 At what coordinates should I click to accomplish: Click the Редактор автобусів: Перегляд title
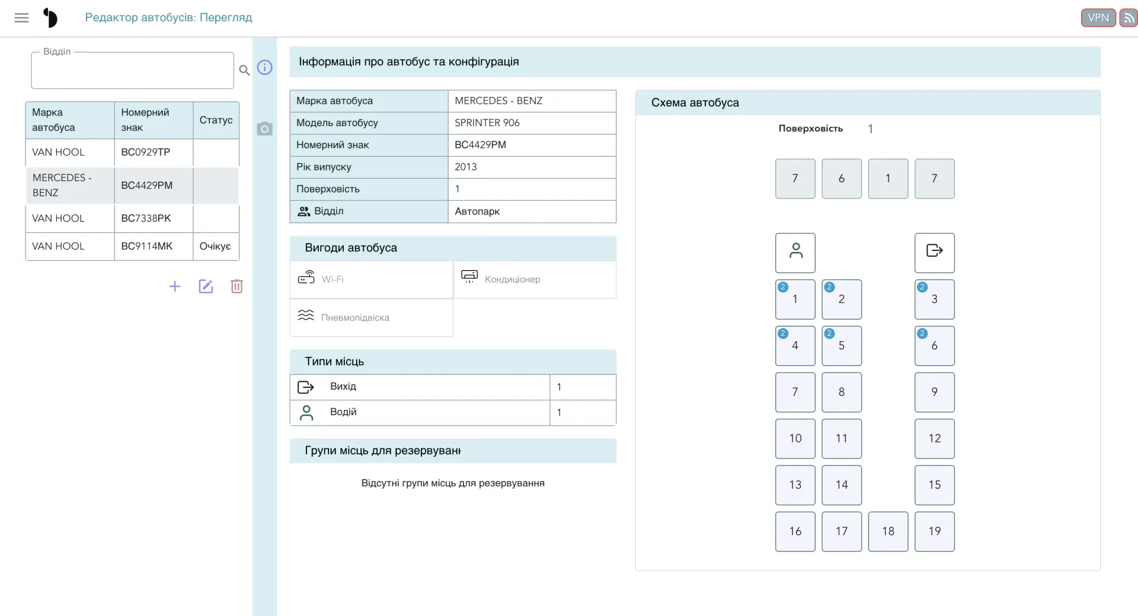[168, 18]
